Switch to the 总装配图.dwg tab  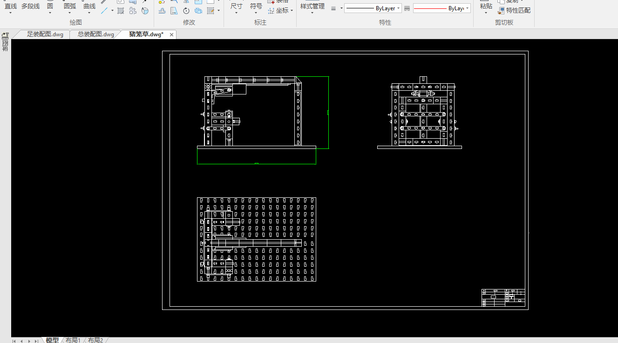pos(95,34)
